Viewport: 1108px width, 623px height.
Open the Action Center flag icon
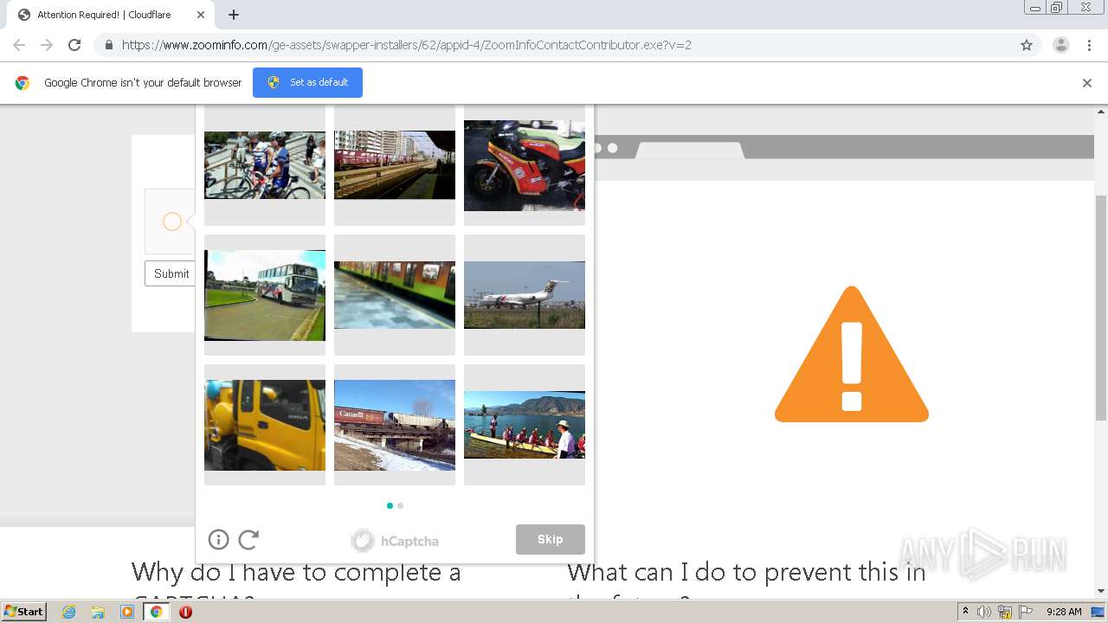(x=1026, y=612)
